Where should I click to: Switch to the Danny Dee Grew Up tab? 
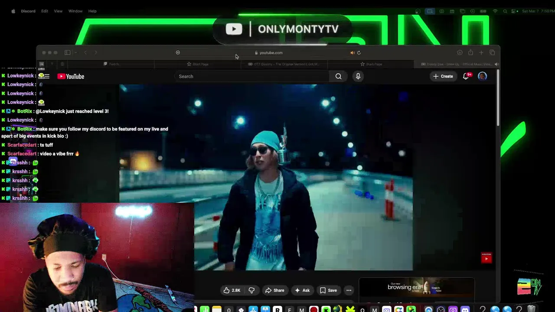click(x=457, y=64)
